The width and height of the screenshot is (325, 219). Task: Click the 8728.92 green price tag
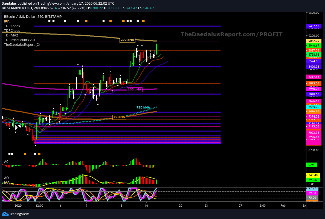(x=314, y=55)
